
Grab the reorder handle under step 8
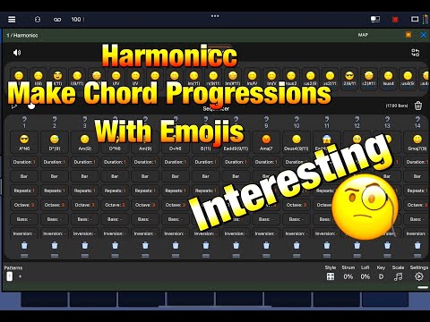click(x=236, y=256)
